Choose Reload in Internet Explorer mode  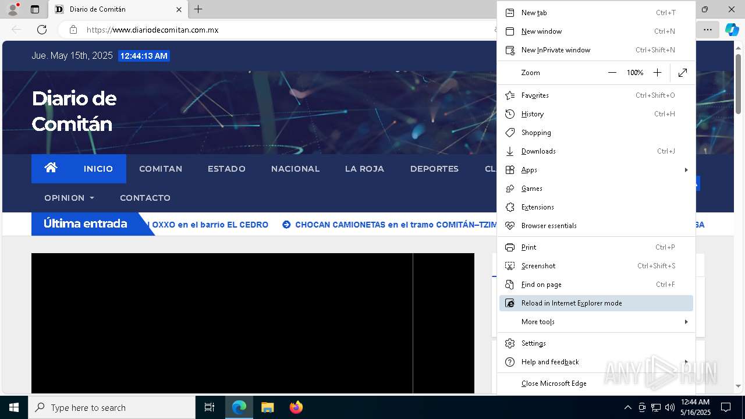(596, 303)
